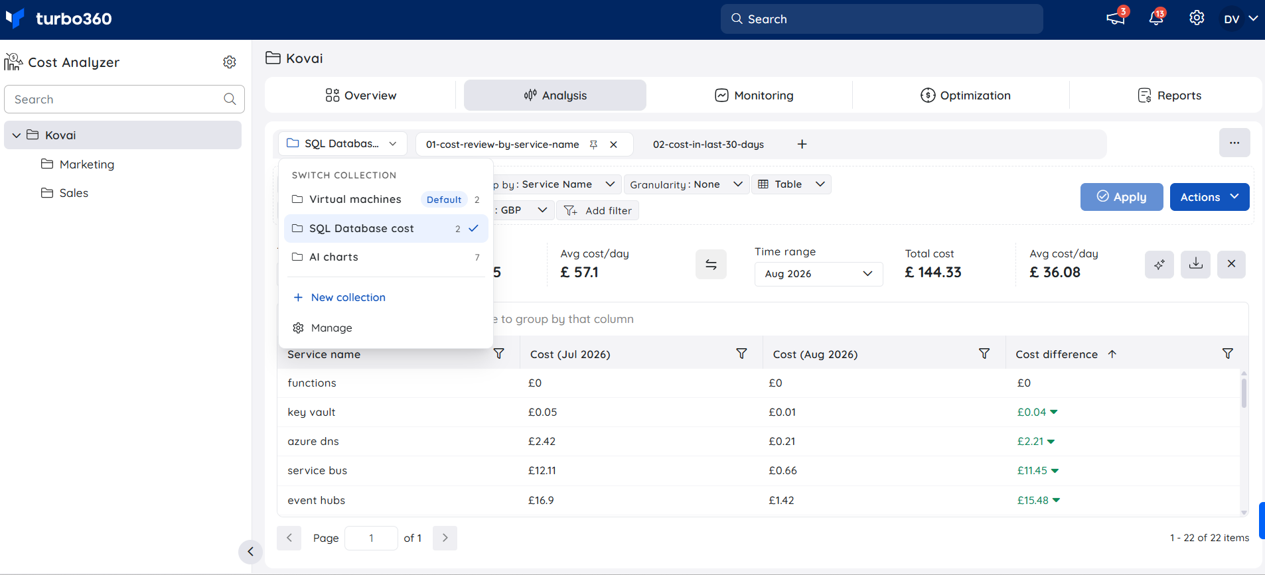Filter the Cost difference column
This screenshot has width=1265, height=575.
(x=1228, y=354)
